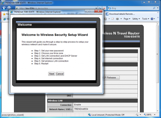Click Step 3 Set LAN connection text
161x118 pixels.
[x=56, y=56]
